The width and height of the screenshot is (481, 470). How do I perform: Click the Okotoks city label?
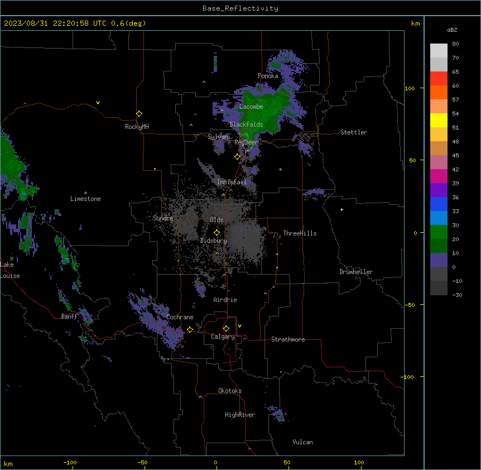coord(230,391)
